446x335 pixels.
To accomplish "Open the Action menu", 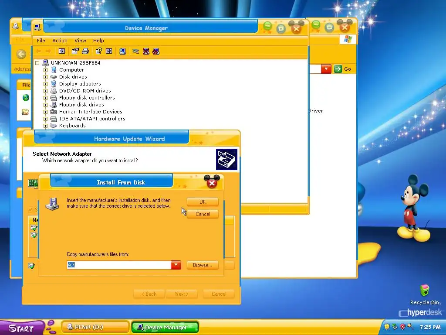I will click(60, 41).
